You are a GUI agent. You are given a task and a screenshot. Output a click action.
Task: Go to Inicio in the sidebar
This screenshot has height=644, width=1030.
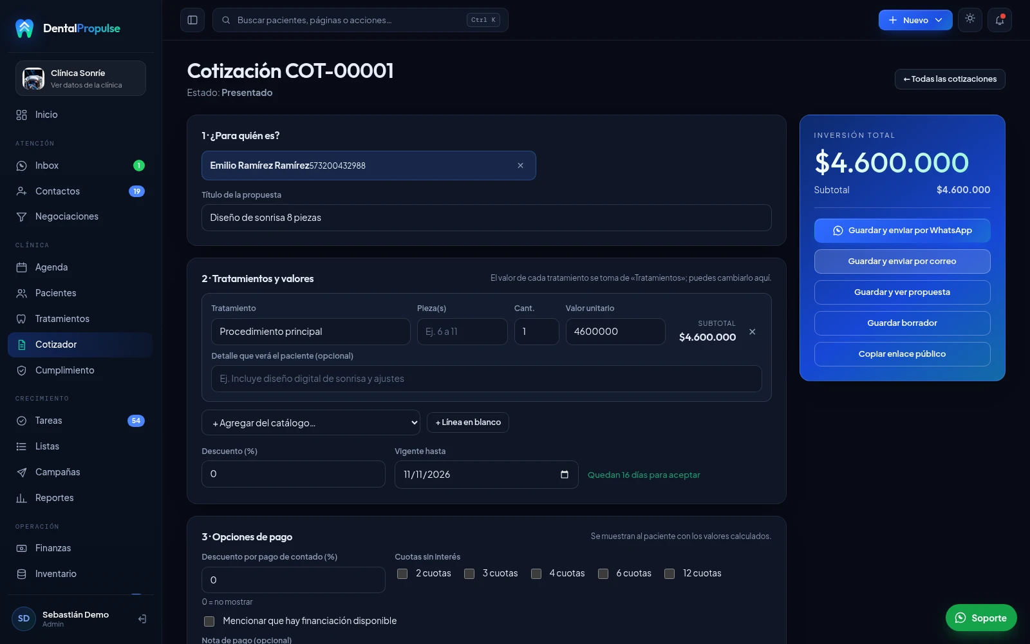coord(80,115)
